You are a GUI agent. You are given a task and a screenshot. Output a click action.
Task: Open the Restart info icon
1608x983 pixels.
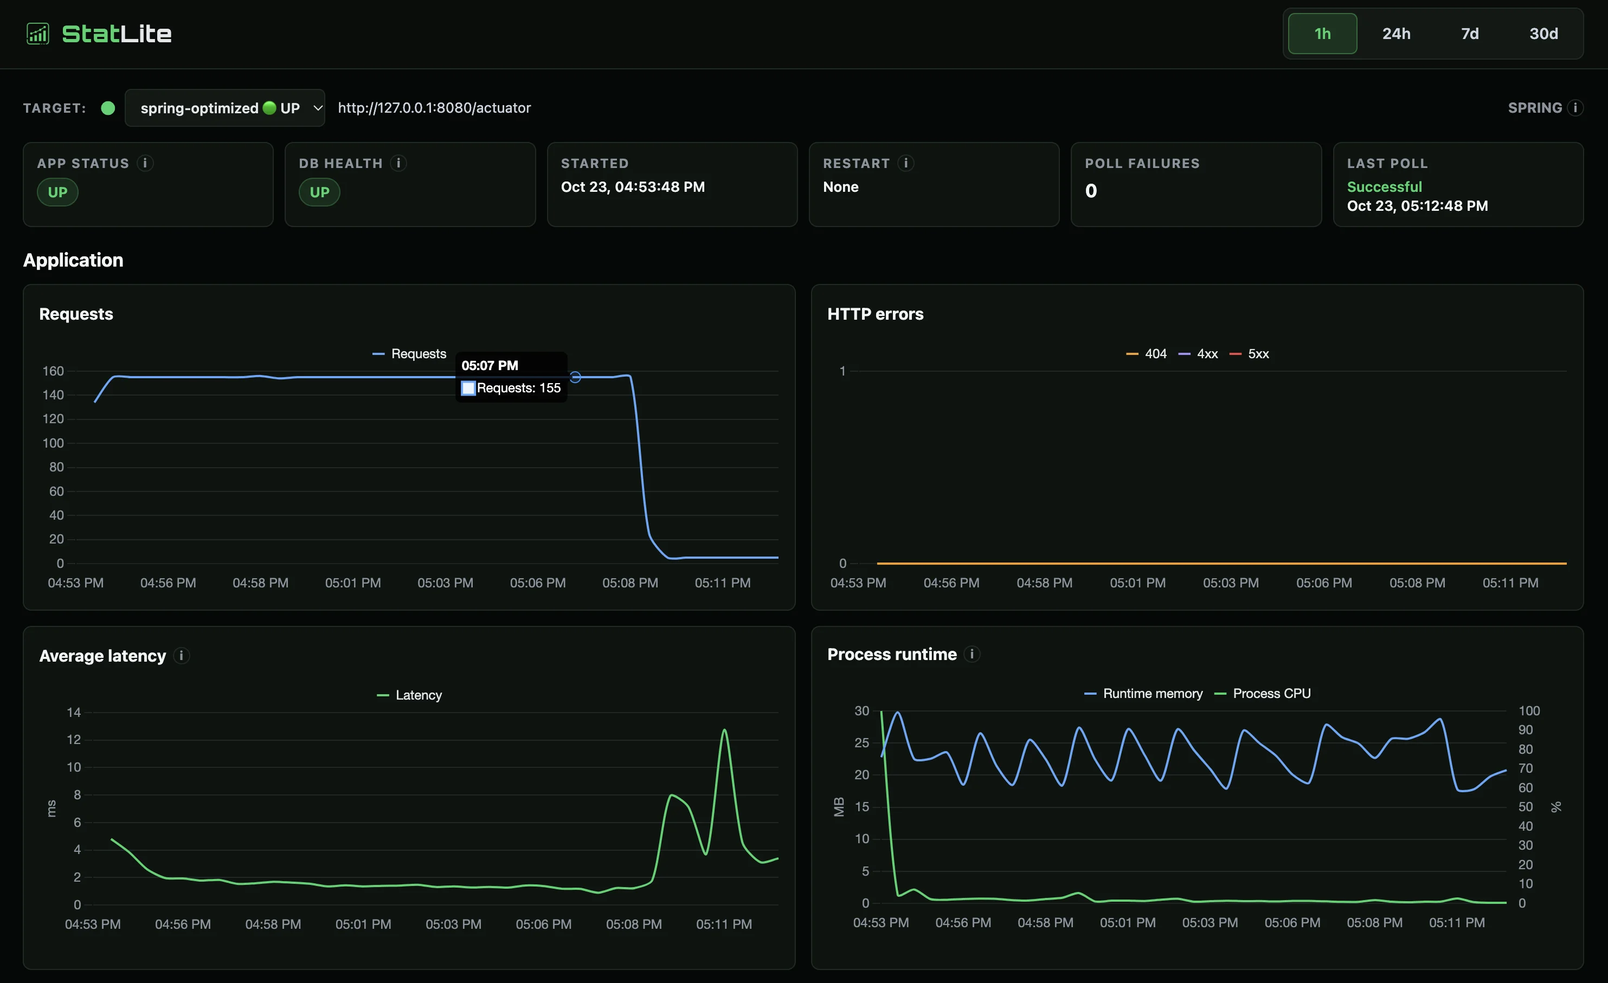pos(906,163)
